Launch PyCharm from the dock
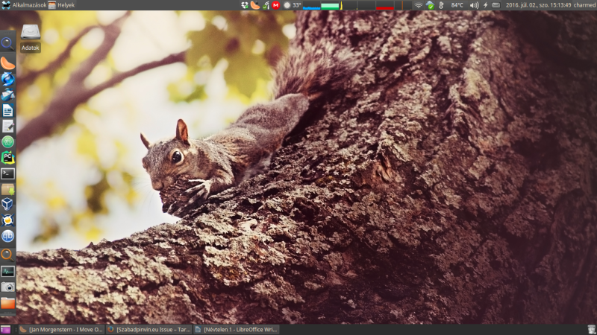Image resolution: width=597 pixels, height=335 pixels. [x=7, y=158]
